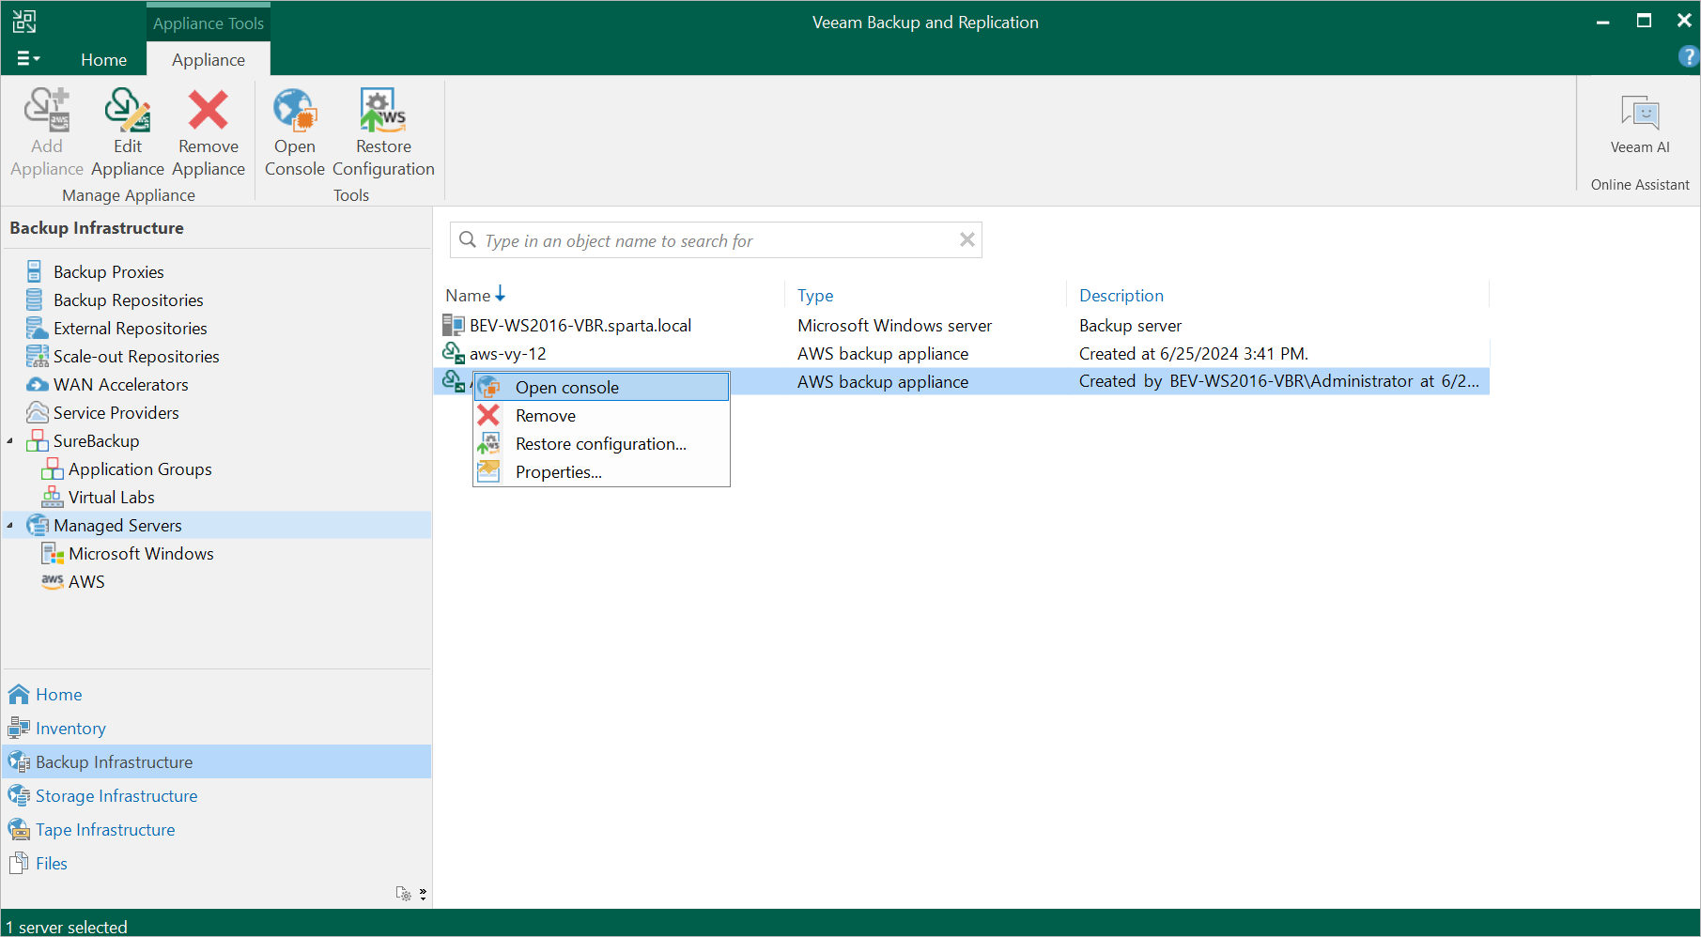Click the Edit Appliance ribbon icon
This screenshot has height=937, width=1701.
coord(128,111)
